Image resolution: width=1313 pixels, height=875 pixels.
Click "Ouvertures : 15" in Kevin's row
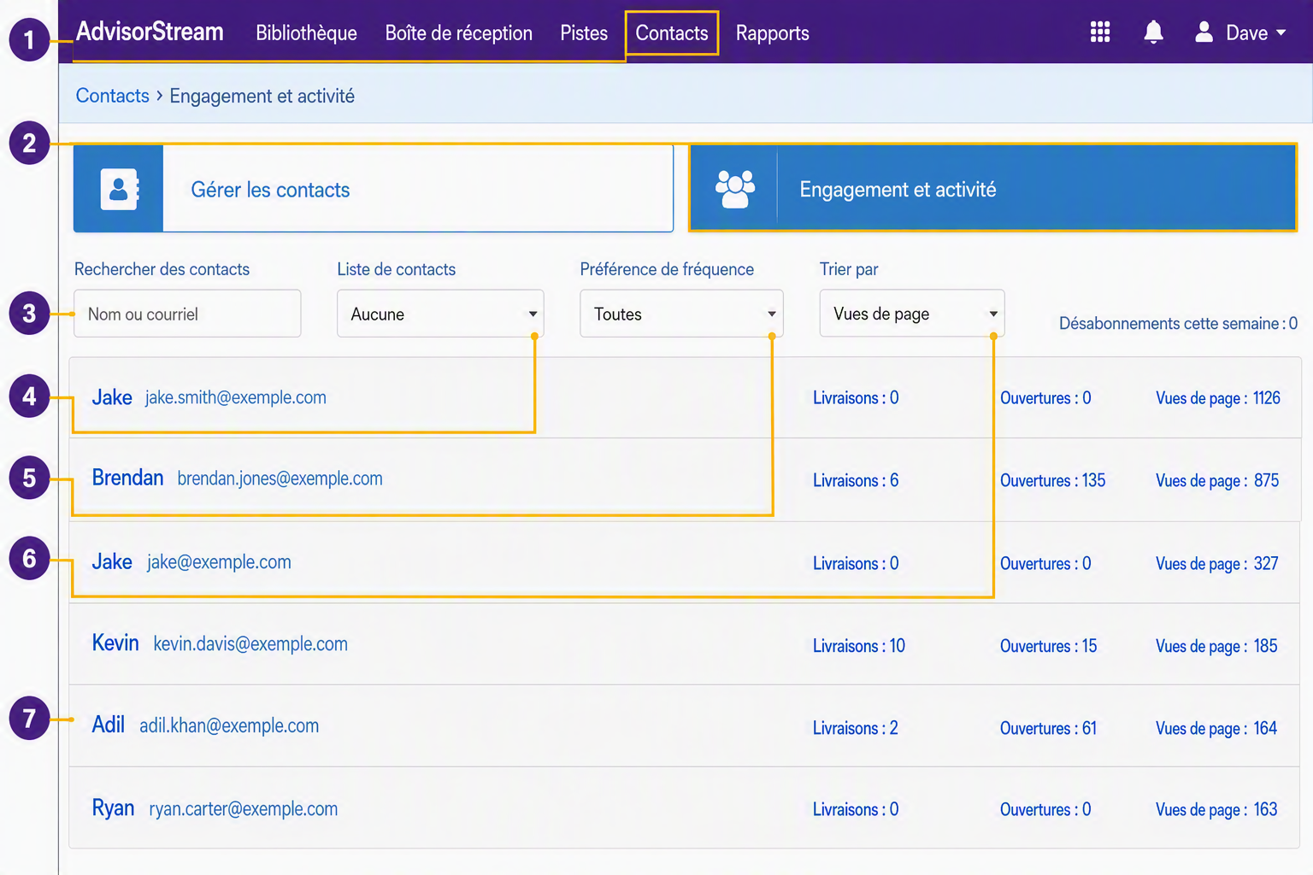click(x=1049, y=646)
